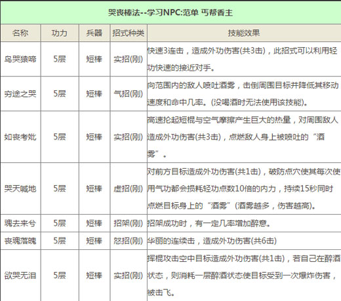Image resolution: width=341 pixels, height=301 pixels.
Task: Click 气招(刚) in the 穷途之哭 row
Action: [128, 94]
